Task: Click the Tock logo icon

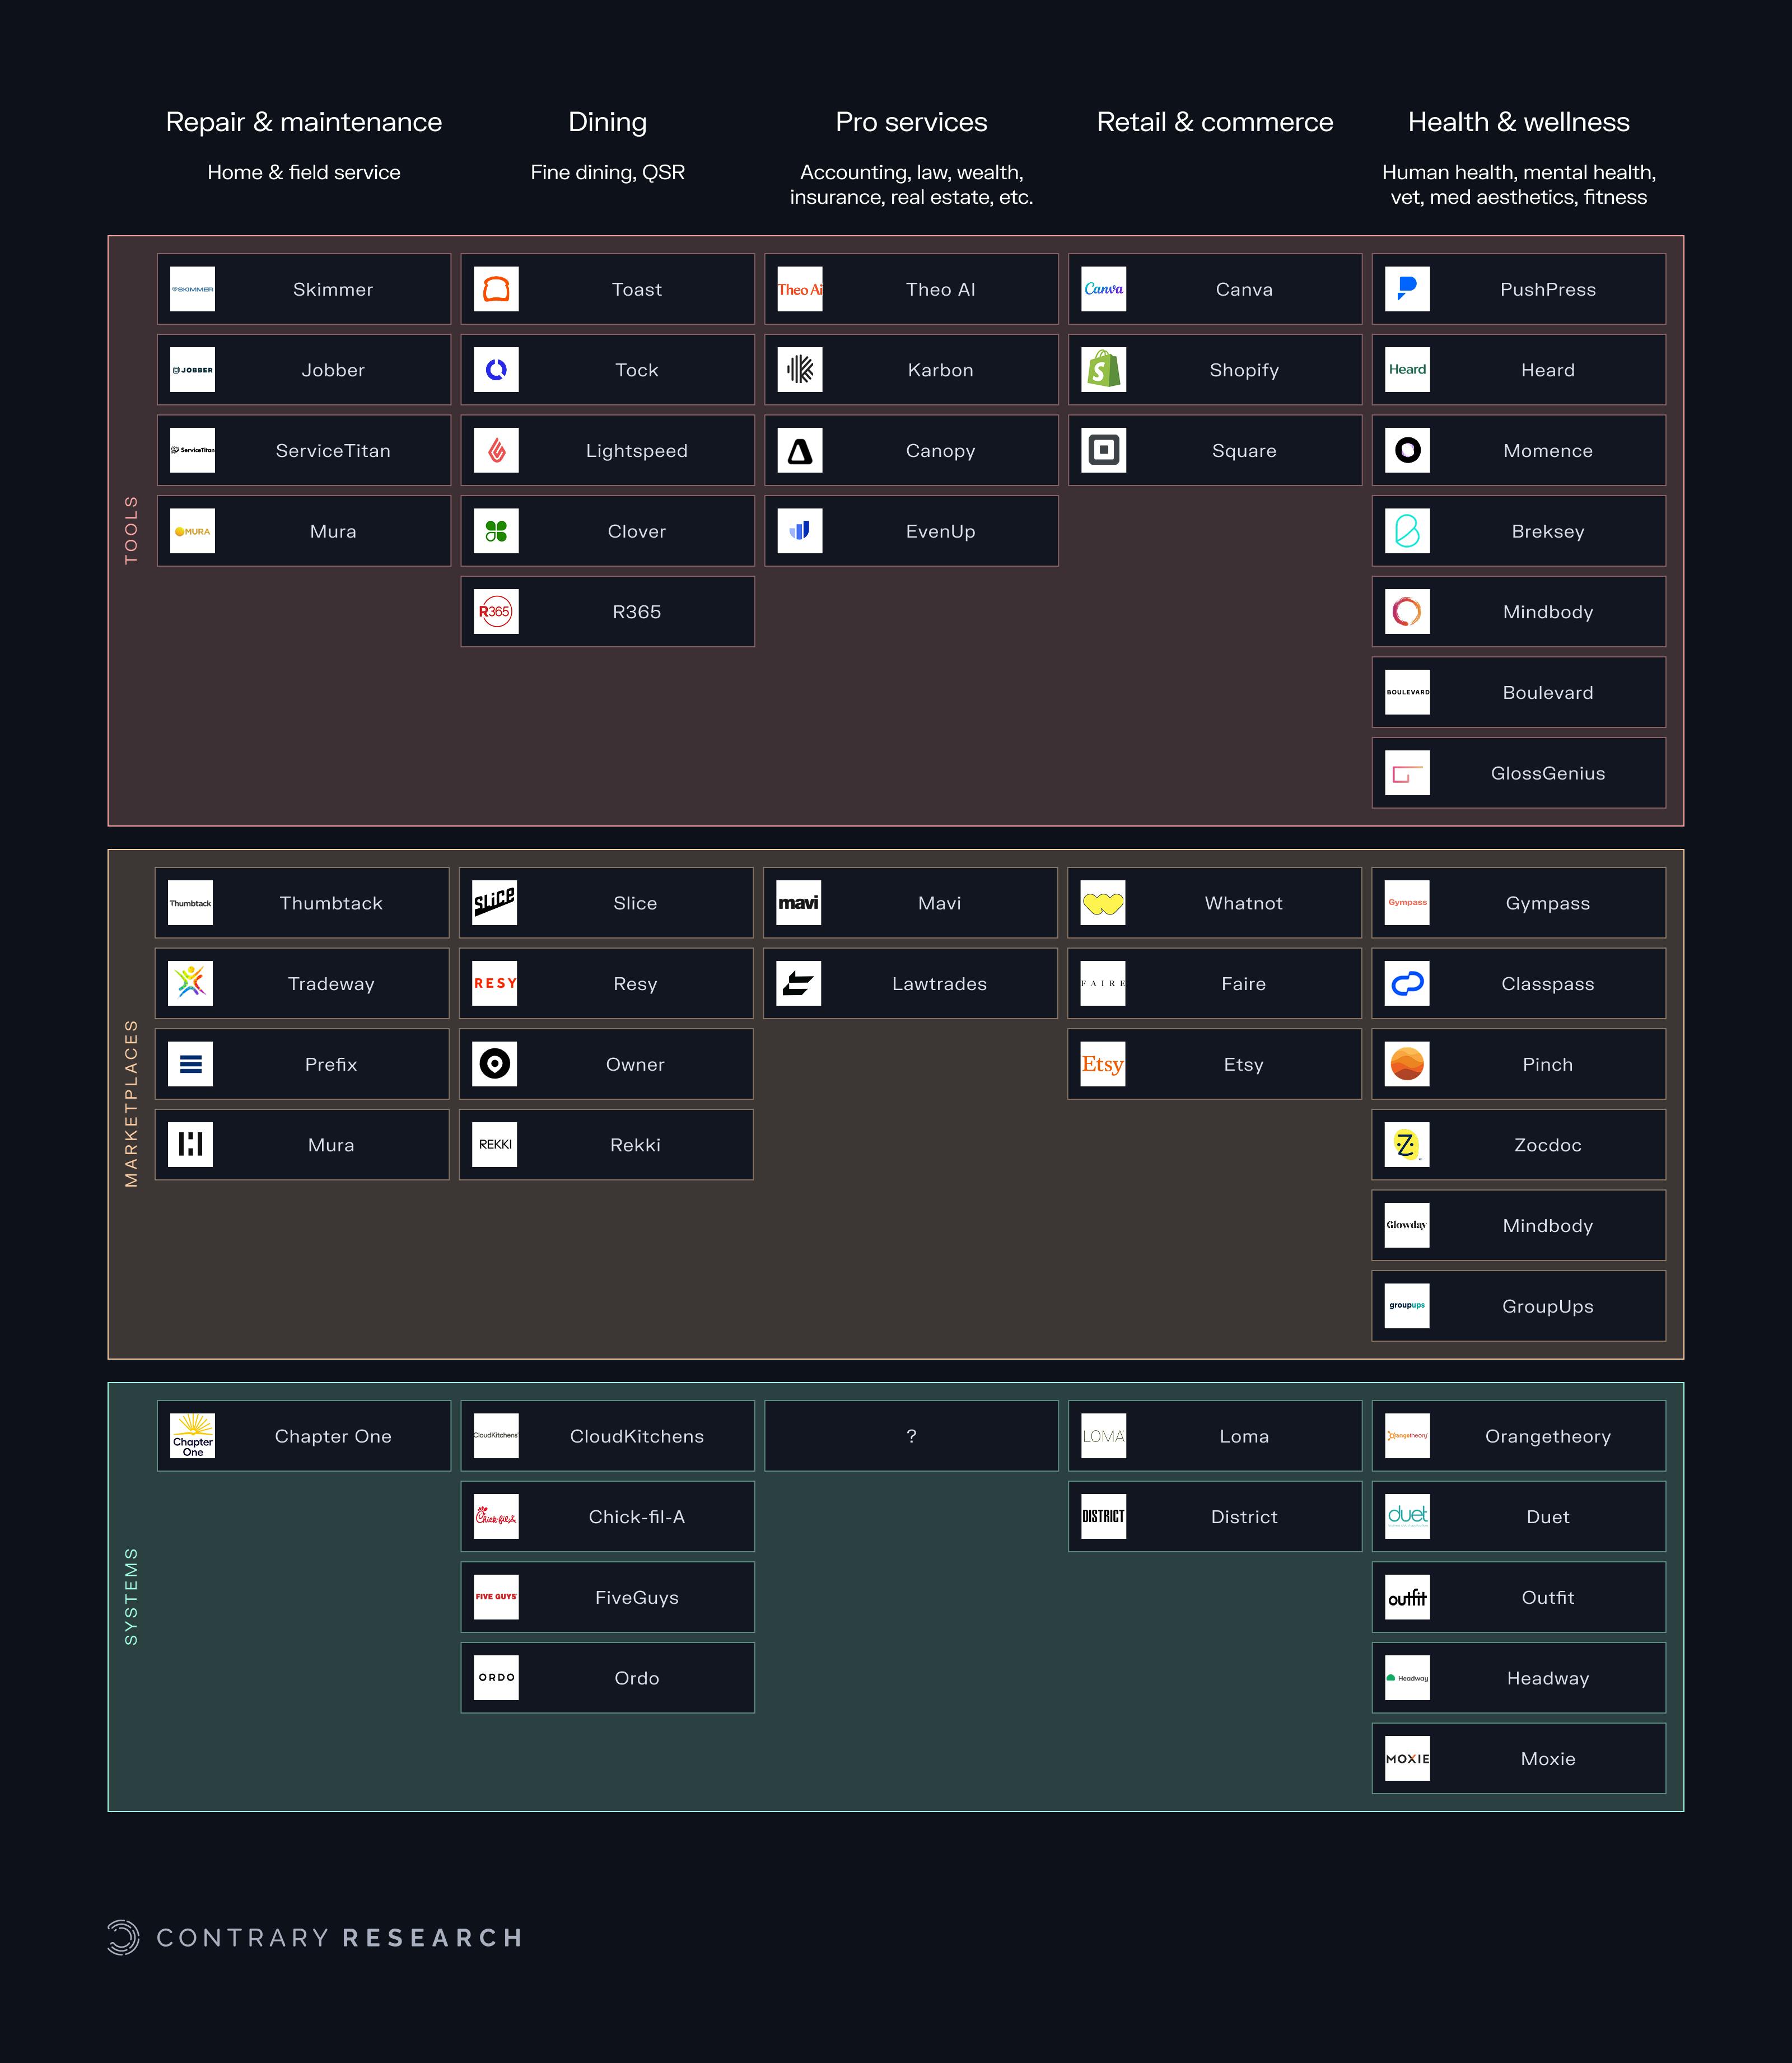Action: (496, 370)
